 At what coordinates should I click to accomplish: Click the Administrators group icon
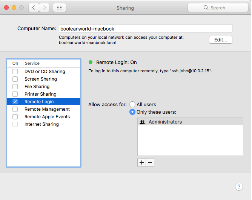pyautogui.click(x=143, y=122)
